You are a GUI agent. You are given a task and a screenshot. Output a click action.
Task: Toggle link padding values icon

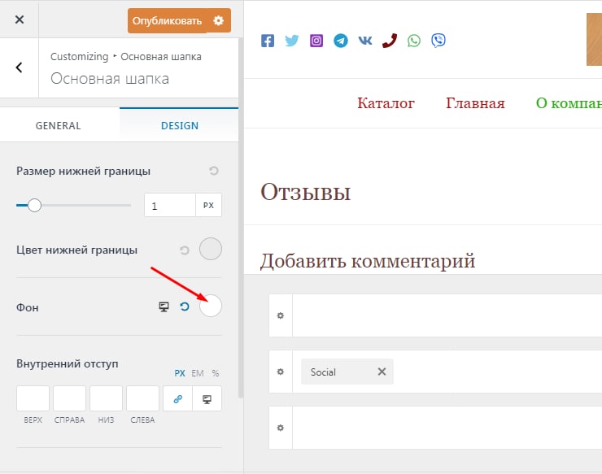[x=178, y=398]
